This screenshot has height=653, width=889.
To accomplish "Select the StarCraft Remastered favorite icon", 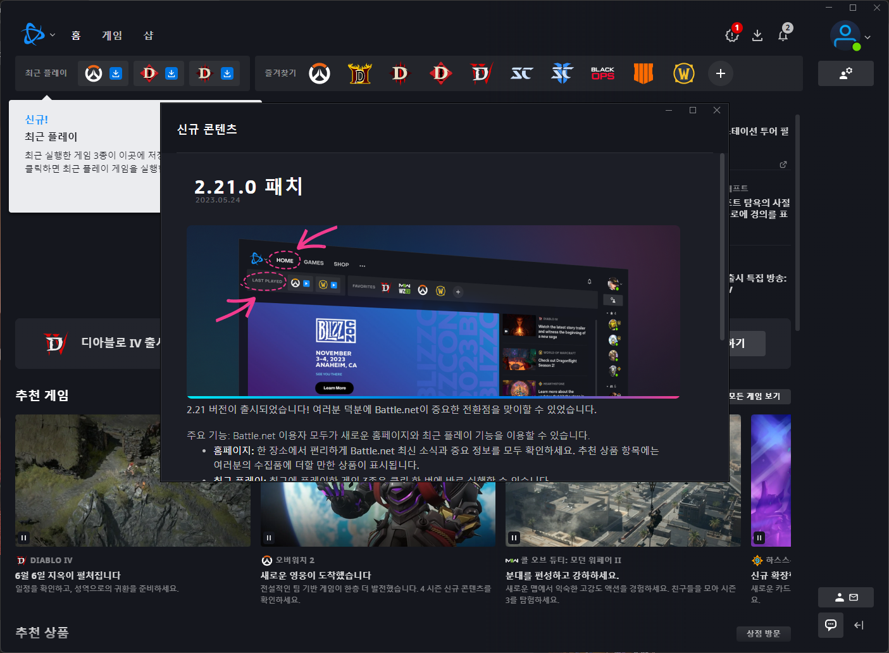I will point(522,73).
